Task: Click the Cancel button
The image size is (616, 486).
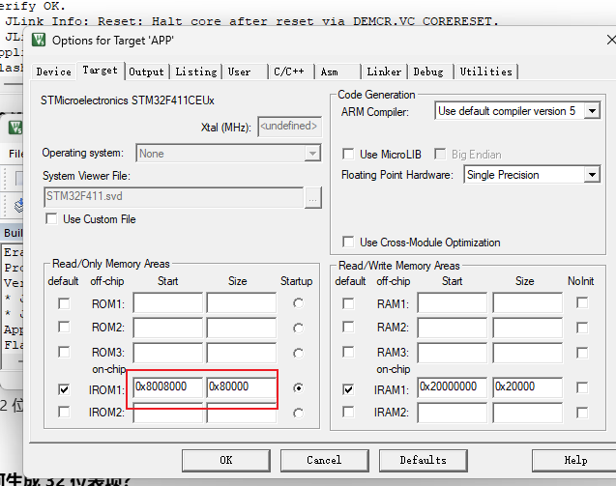Action: (x=325, y=461)
